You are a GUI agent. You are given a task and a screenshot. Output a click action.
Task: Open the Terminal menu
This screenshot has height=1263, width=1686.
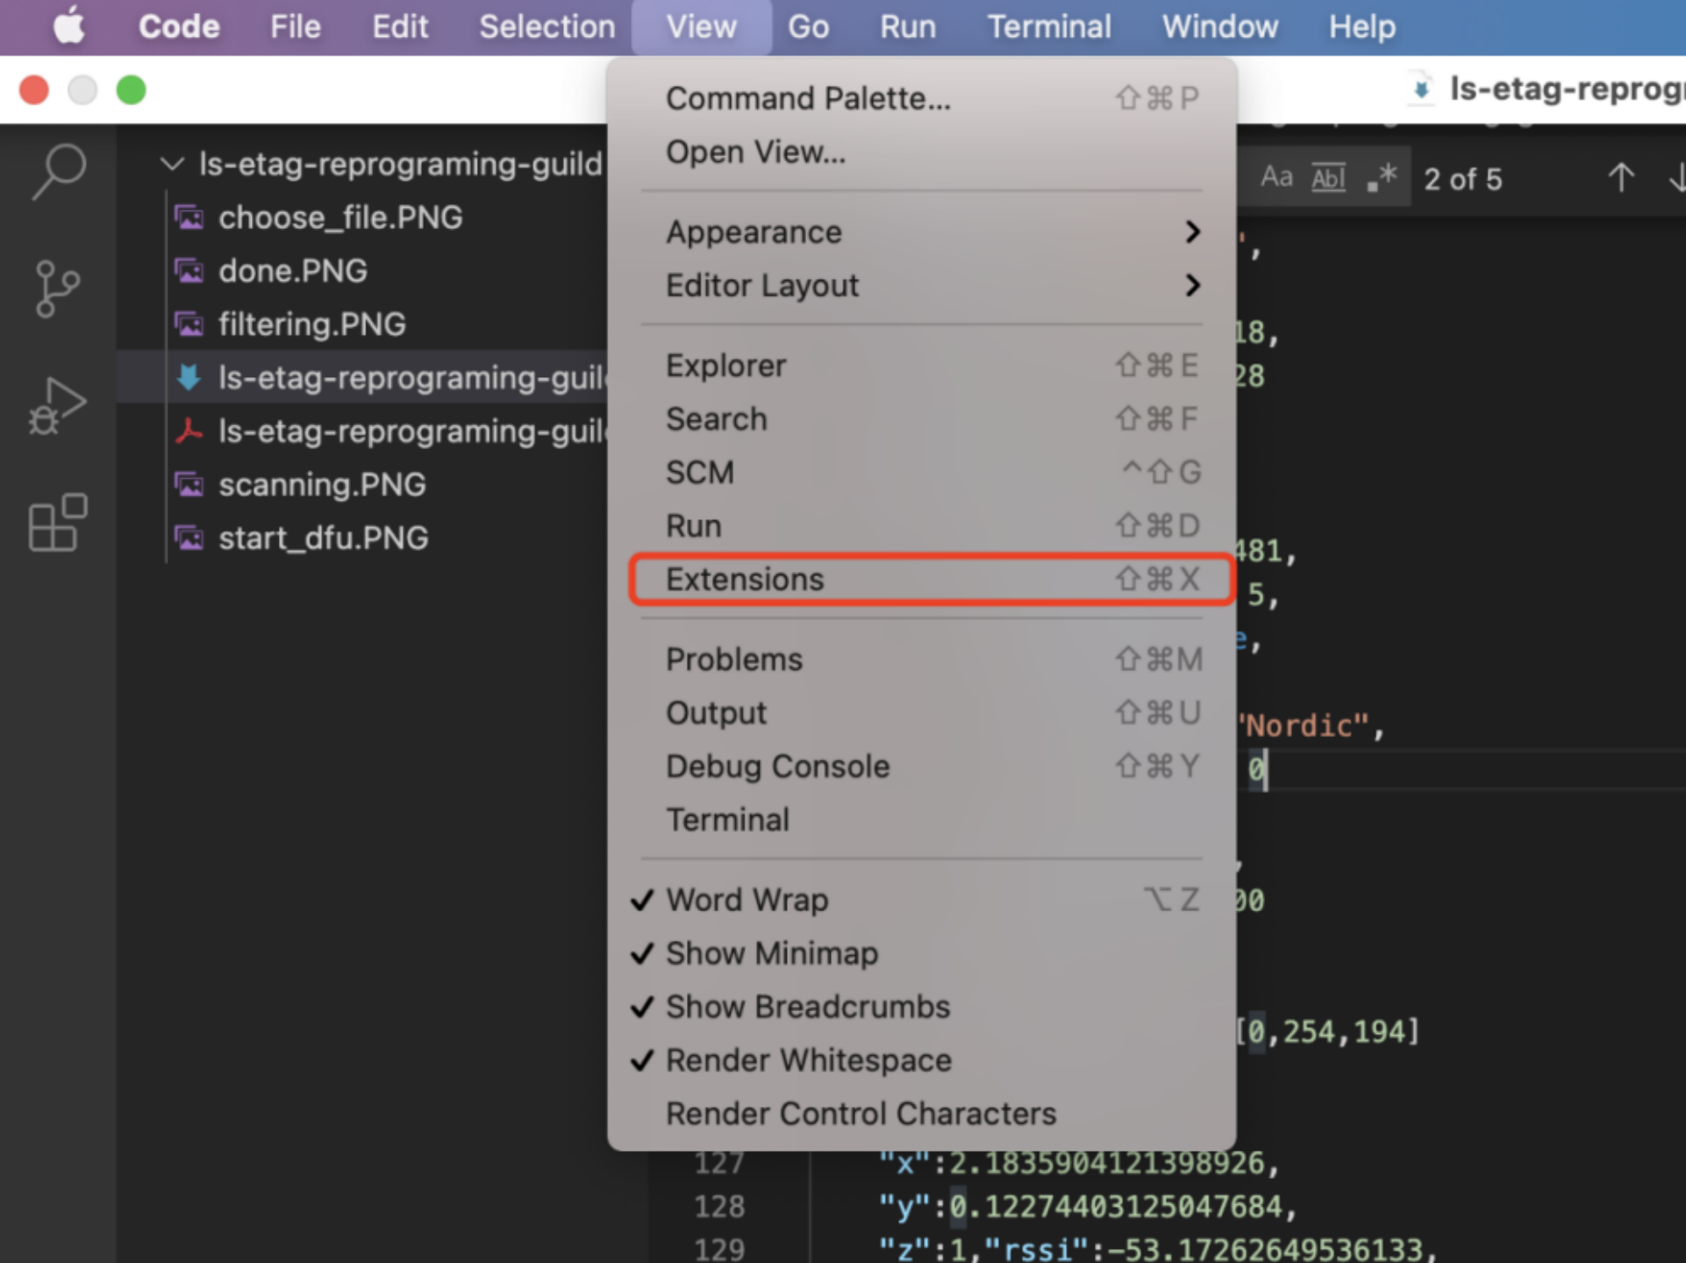(1049, 26)
